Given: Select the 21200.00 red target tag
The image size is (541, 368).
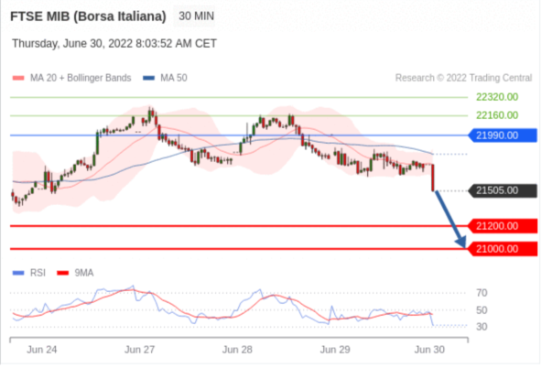Looking at the screenshot, I should [x=503, y=226].
